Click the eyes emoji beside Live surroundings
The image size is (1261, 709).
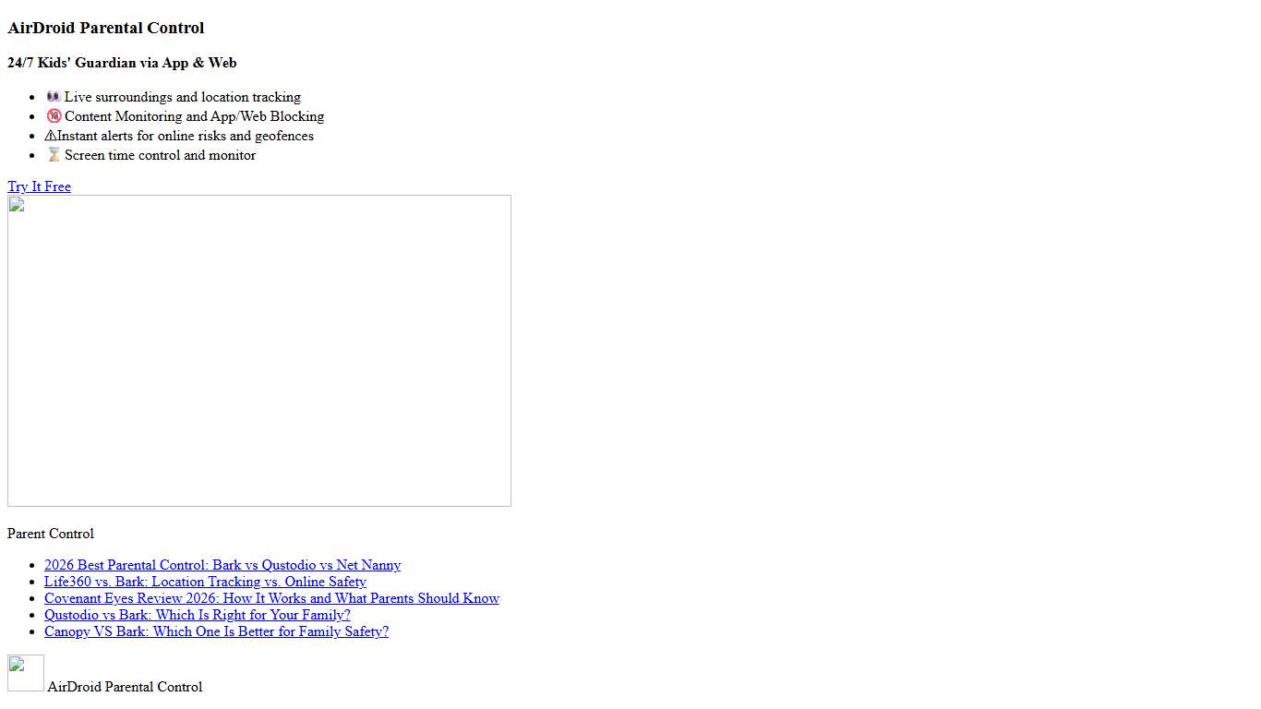(x=53, y=97)
